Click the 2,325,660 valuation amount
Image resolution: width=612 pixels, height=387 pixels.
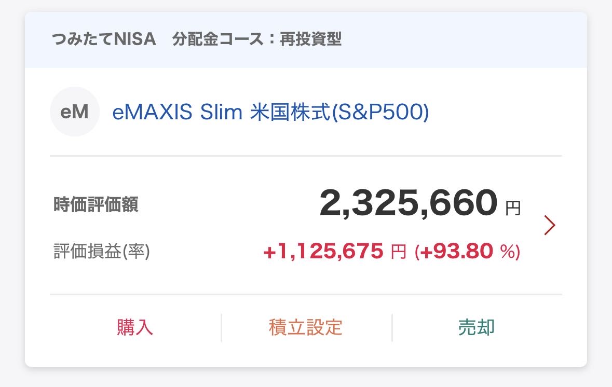click(408, 203)
